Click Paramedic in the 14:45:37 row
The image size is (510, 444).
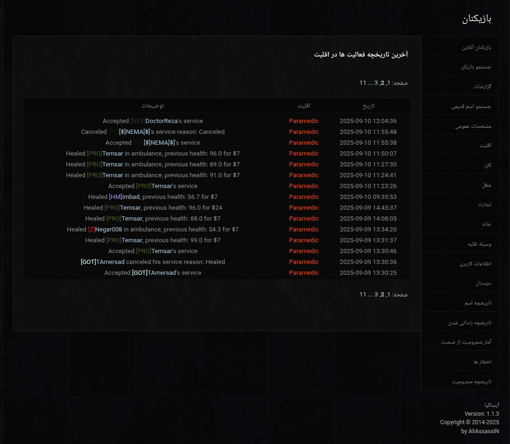(304, 208)
